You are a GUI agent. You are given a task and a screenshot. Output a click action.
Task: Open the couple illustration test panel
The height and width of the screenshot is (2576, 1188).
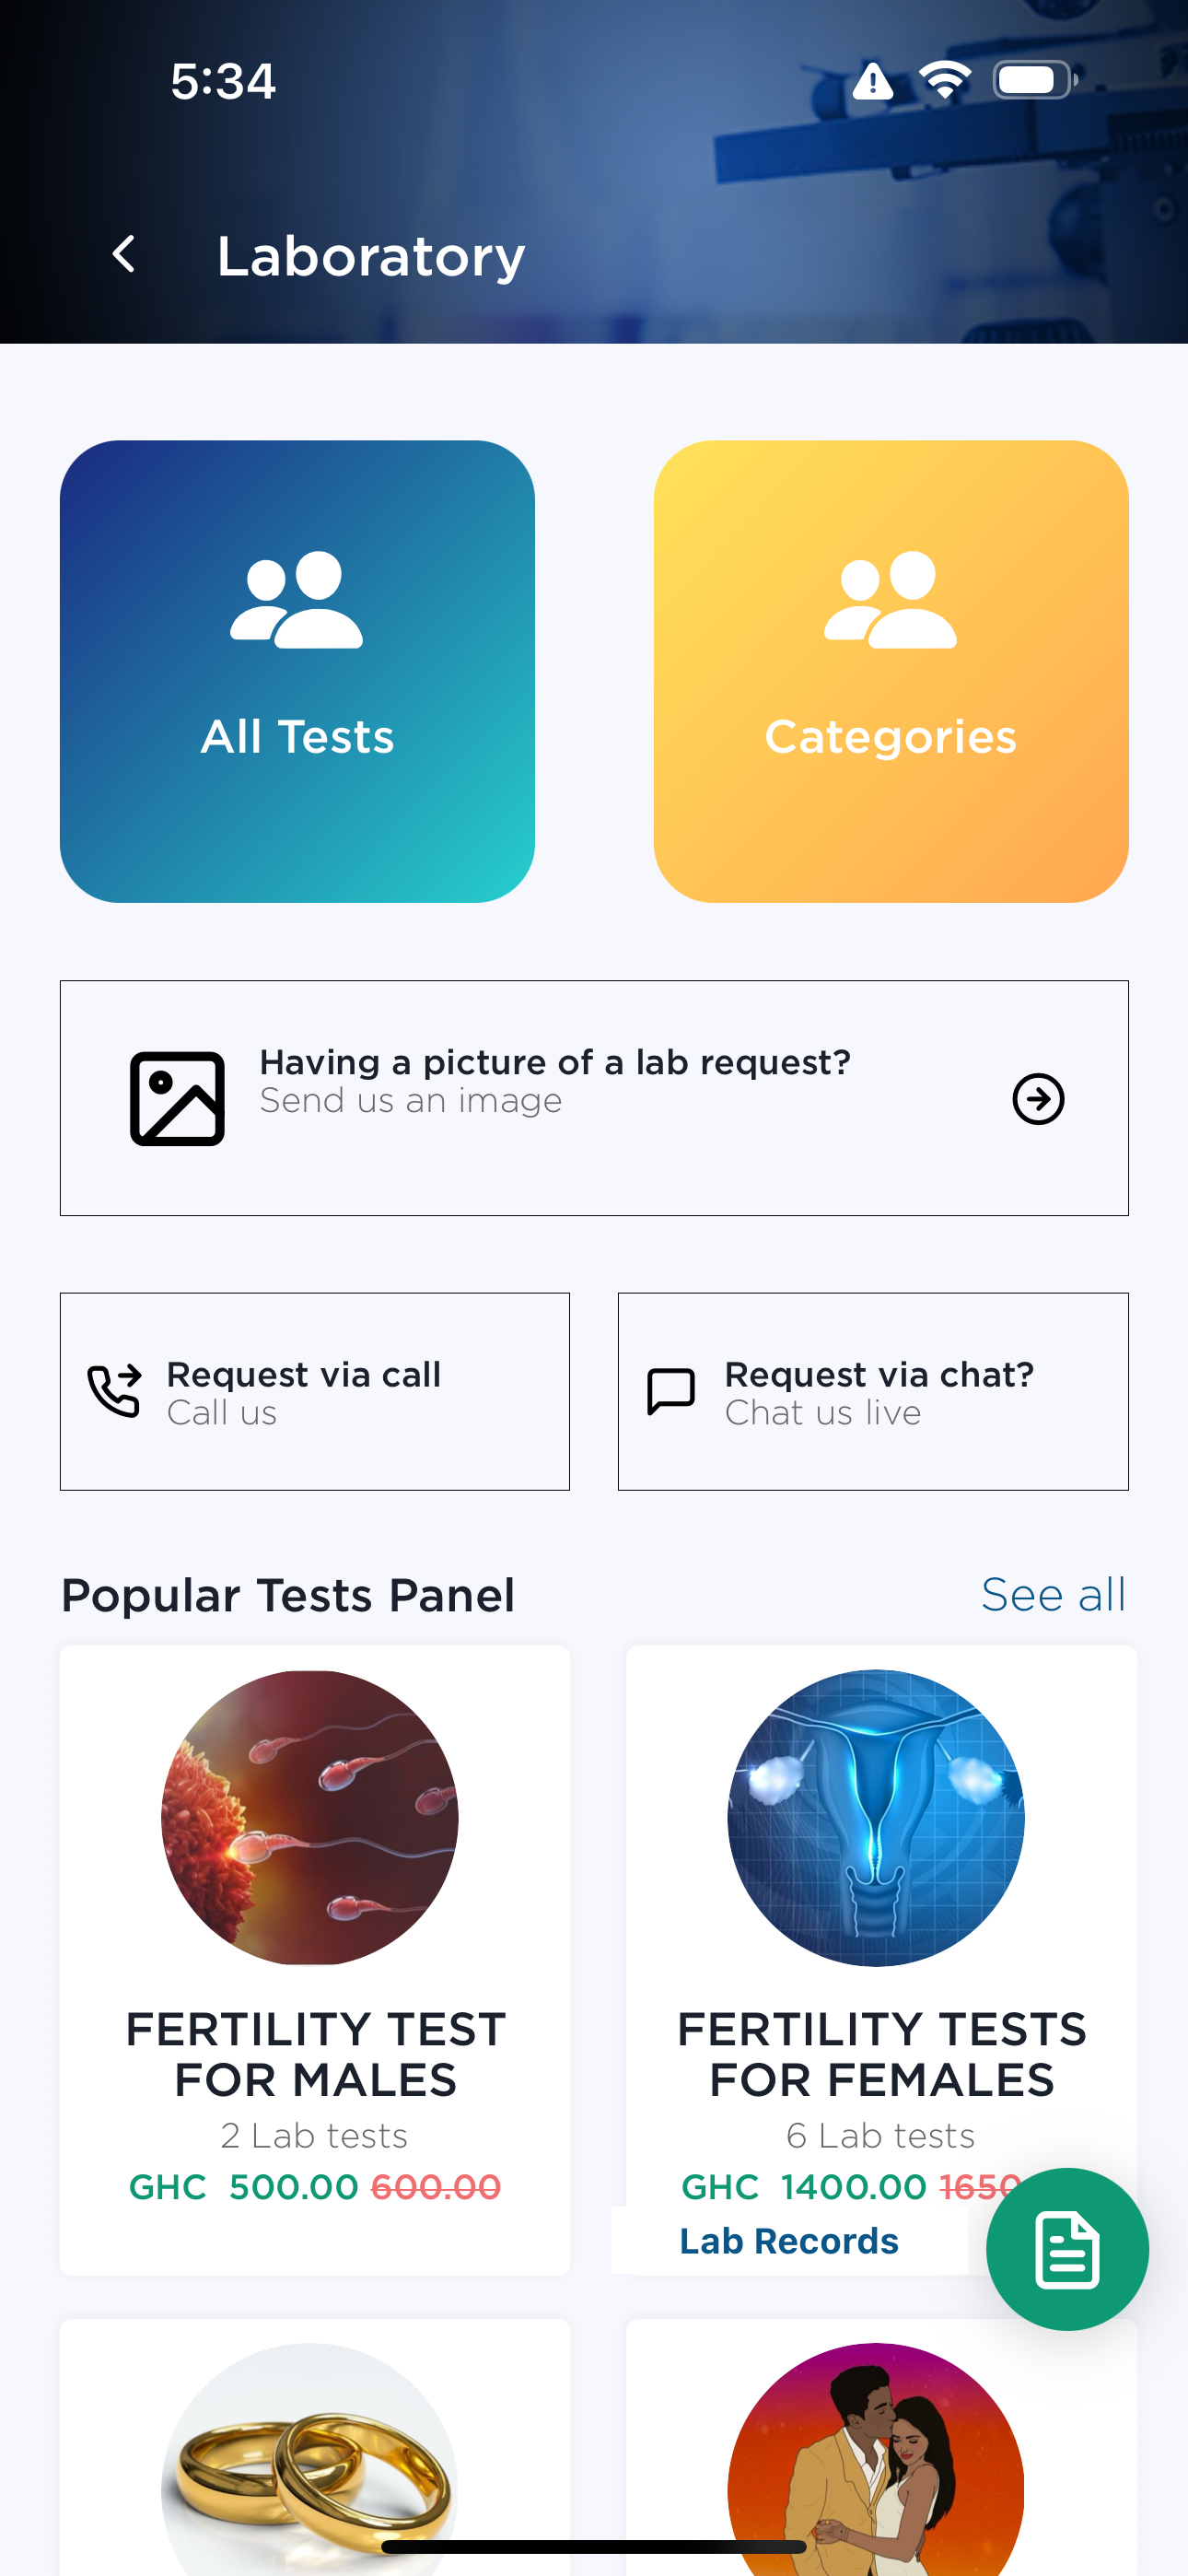[881, 2447]
